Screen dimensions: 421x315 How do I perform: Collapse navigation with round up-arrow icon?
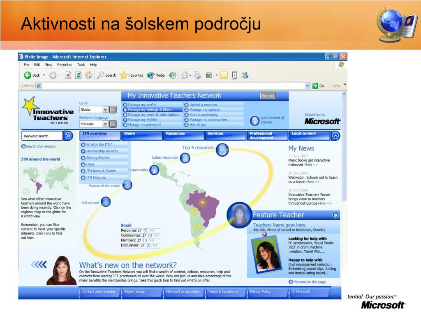[335, 136]
